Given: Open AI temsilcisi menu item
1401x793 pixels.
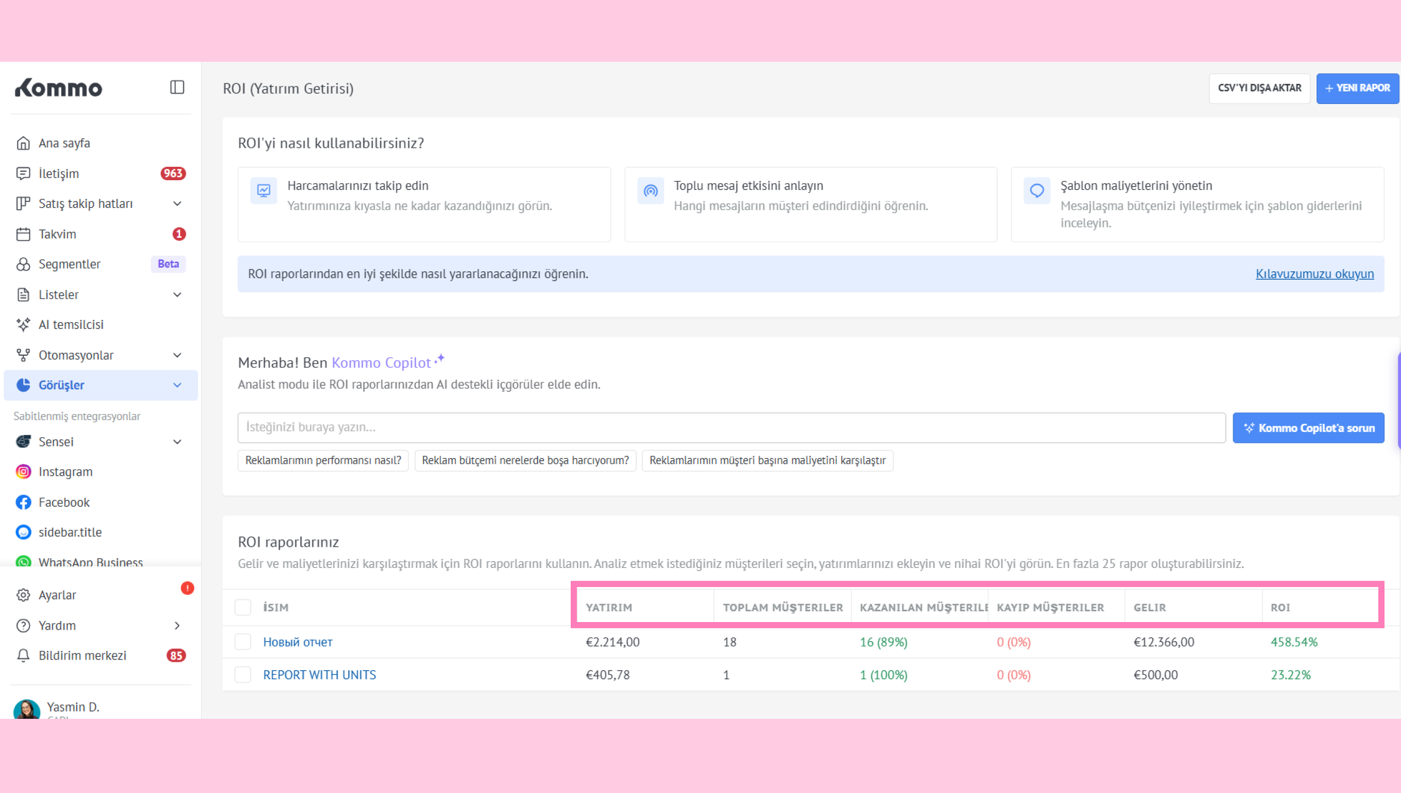Looking at the screenshot, I should pos(101,324).
